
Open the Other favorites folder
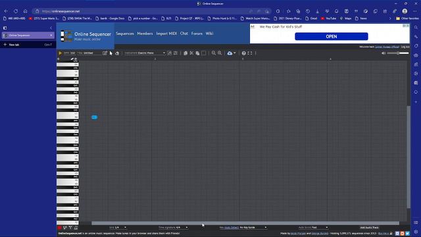[407, 18]
